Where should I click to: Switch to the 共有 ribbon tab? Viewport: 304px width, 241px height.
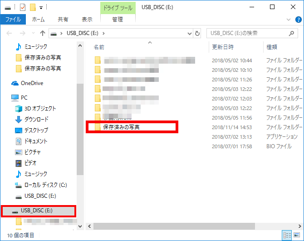click(x=63, y=20)
